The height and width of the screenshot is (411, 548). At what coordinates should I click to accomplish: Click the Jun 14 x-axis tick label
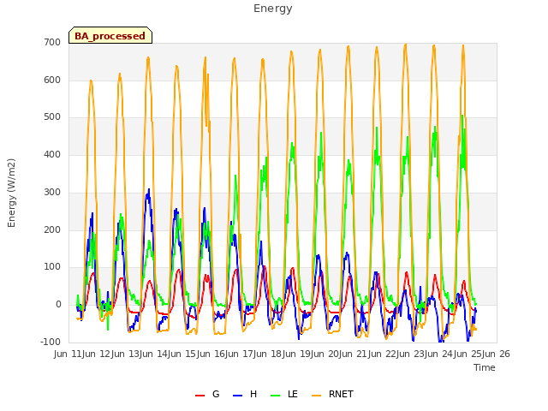click(x=153, y=354)
